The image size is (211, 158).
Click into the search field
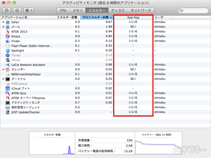[193, 11]
